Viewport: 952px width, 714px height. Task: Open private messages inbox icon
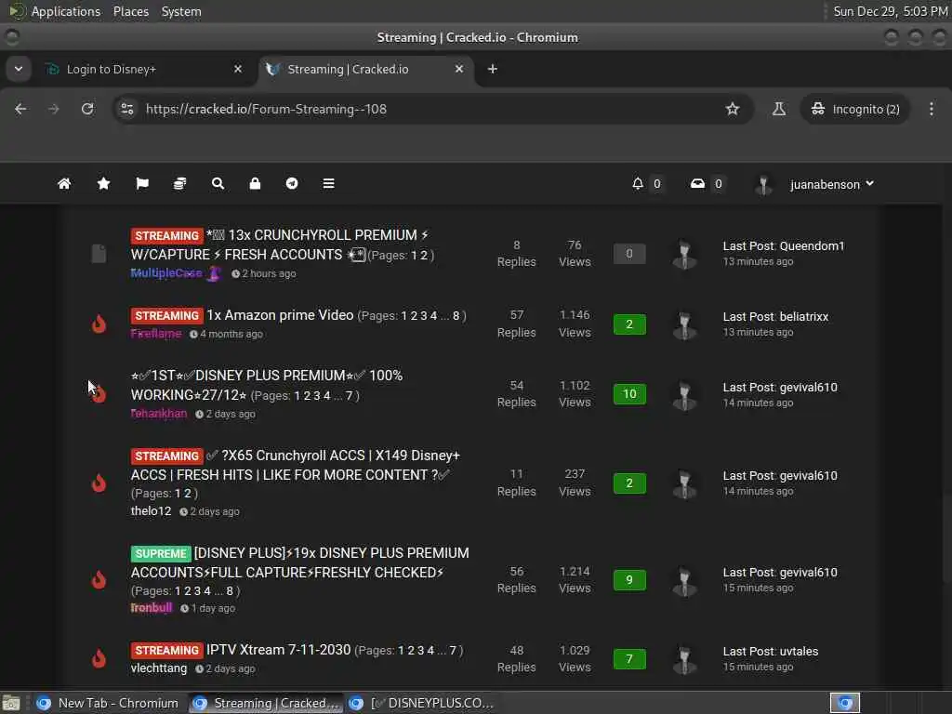tap(697, 183)
